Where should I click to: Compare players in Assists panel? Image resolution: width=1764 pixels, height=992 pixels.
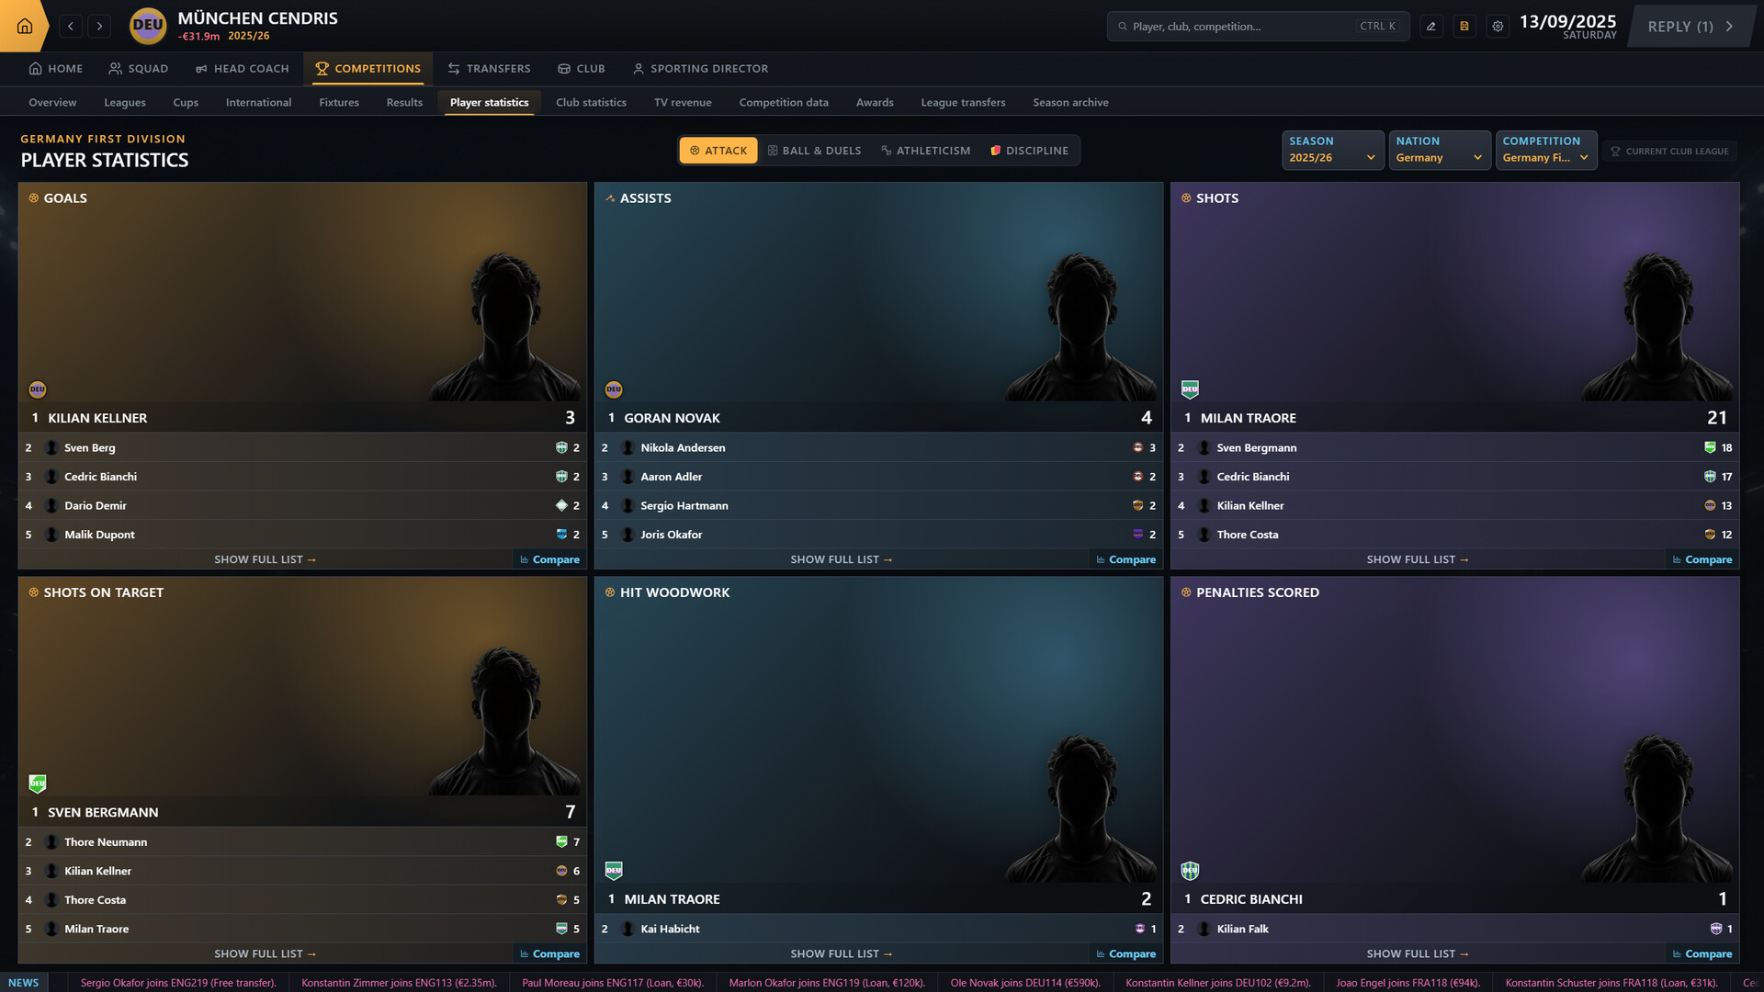tap(1125, 559)
